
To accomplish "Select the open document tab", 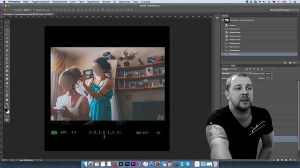I will 29,14.
